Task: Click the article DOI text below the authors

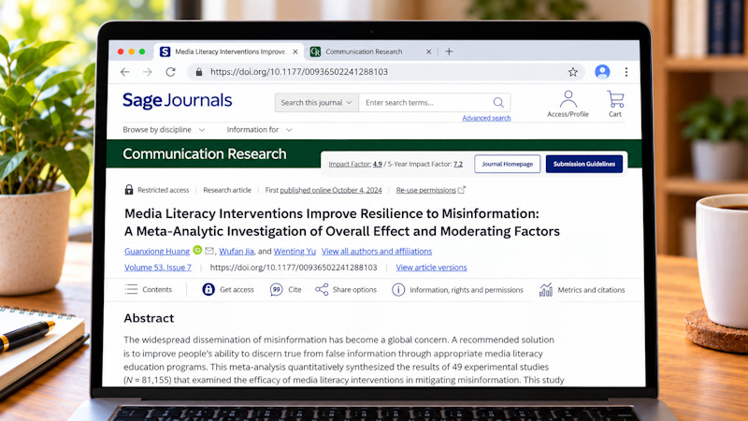Action: (294, 268)
